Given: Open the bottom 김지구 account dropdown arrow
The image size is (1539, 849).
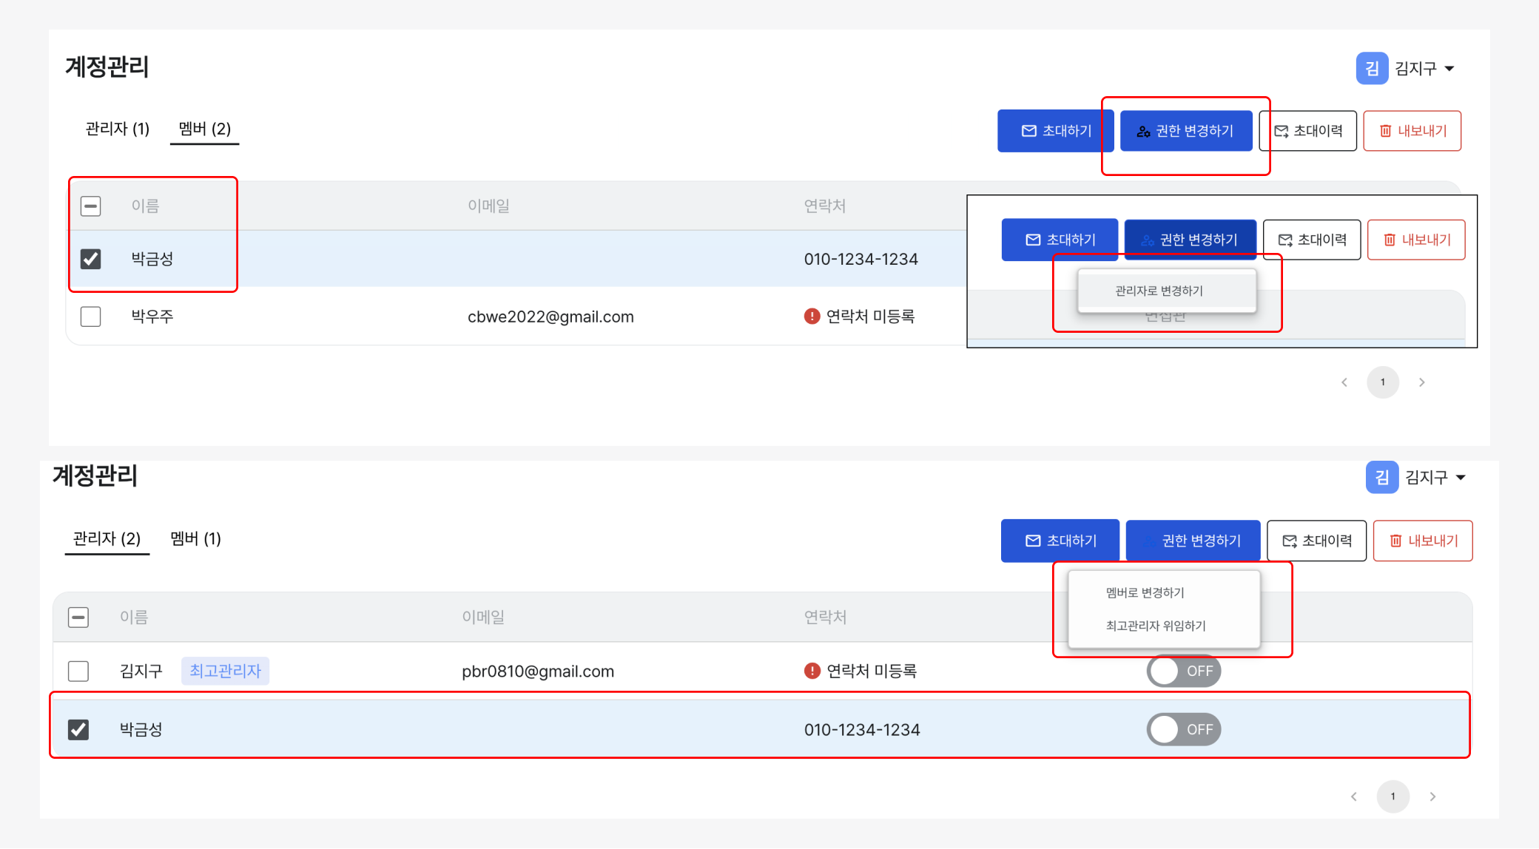Looking at the screenshot, I should tap(1460, 478).
